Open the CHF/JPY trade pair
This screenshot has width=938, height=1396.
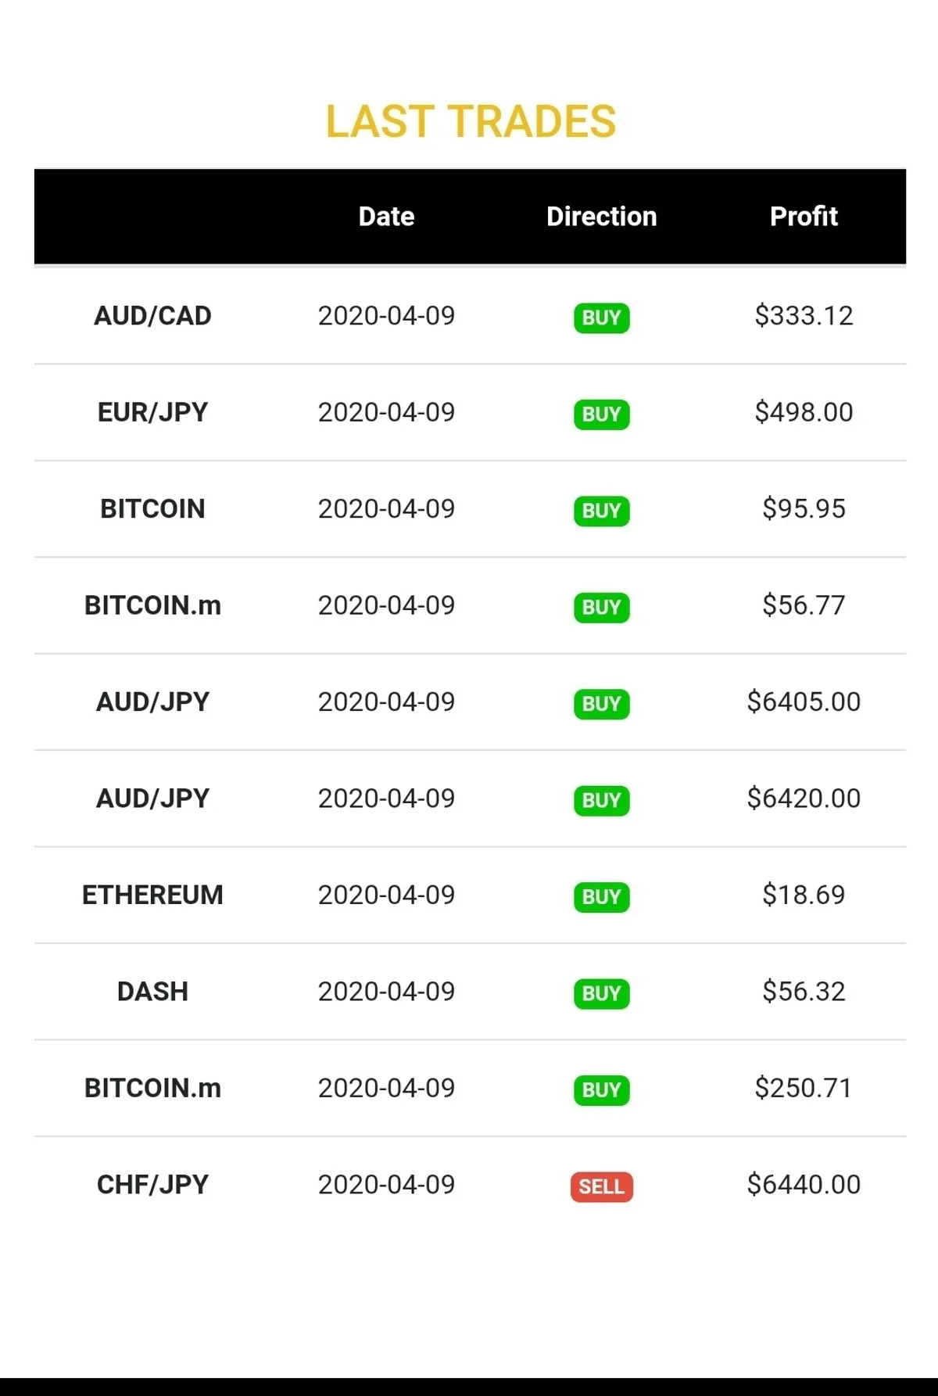(x=152, y=1185)
